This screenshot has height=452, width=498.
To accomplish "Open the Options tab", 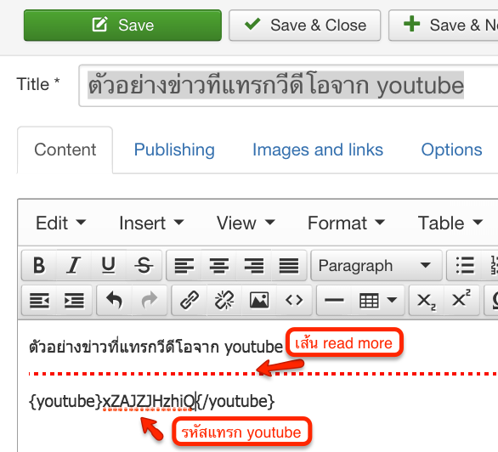I will (x=451, y=150).
